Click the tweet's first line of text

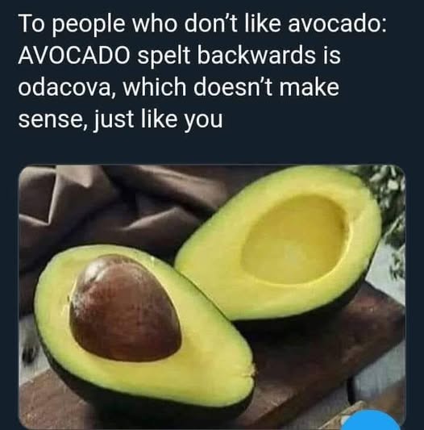click(202, 24)
